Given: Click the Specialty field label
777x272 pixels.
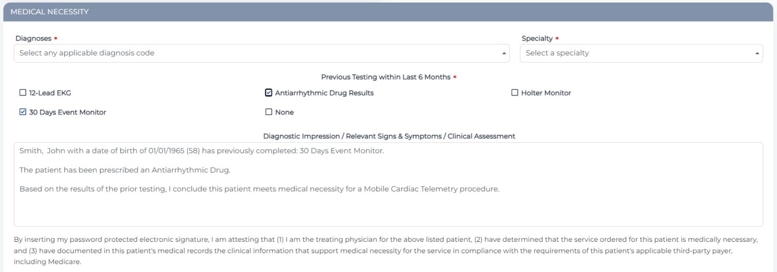Looking at the screenshot, I should tap(537, 38).
